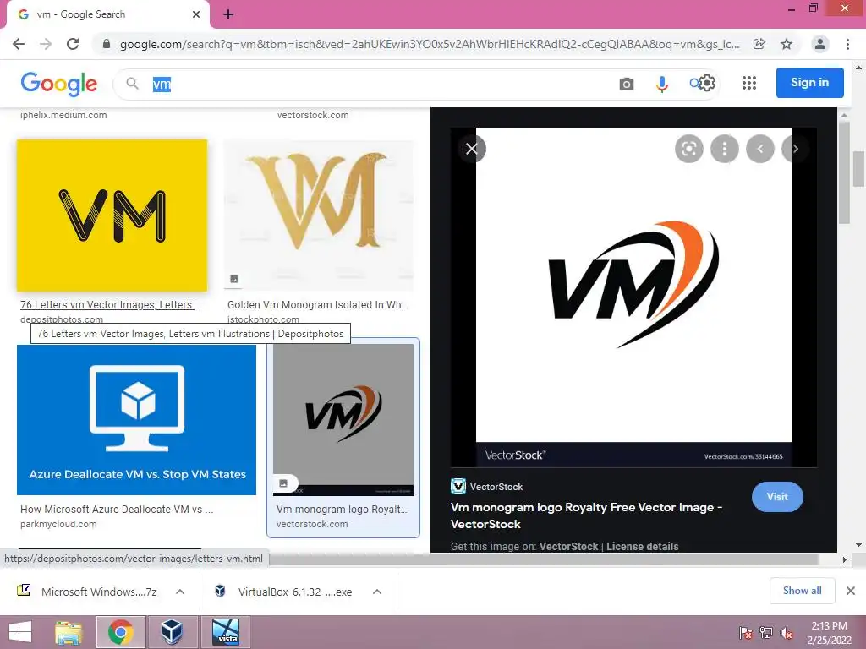Viewport: 866px width, 649px height.
Task: Open 76 Letters vm Vector Images link
Action: coord(111,304)
